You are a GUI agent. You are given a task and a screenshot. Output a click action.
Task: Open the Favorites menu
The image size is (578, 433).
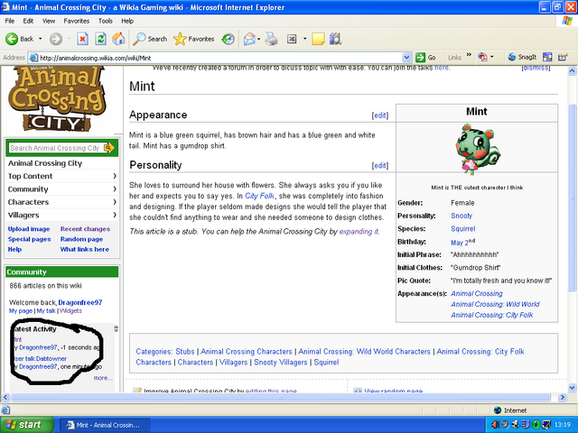point(76,21)
